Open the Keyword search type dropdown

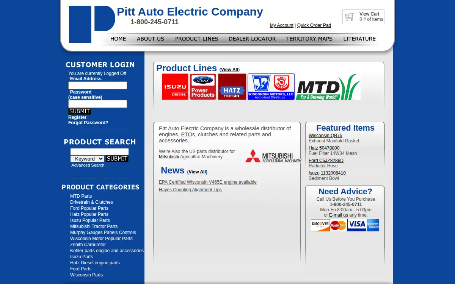87,159
